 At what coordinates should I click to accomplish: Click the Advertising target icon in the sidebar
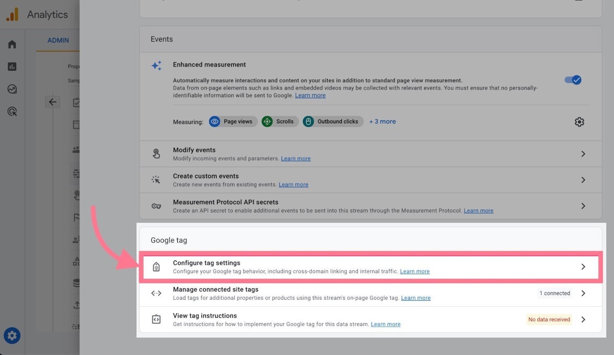click(x=12, y=111)
